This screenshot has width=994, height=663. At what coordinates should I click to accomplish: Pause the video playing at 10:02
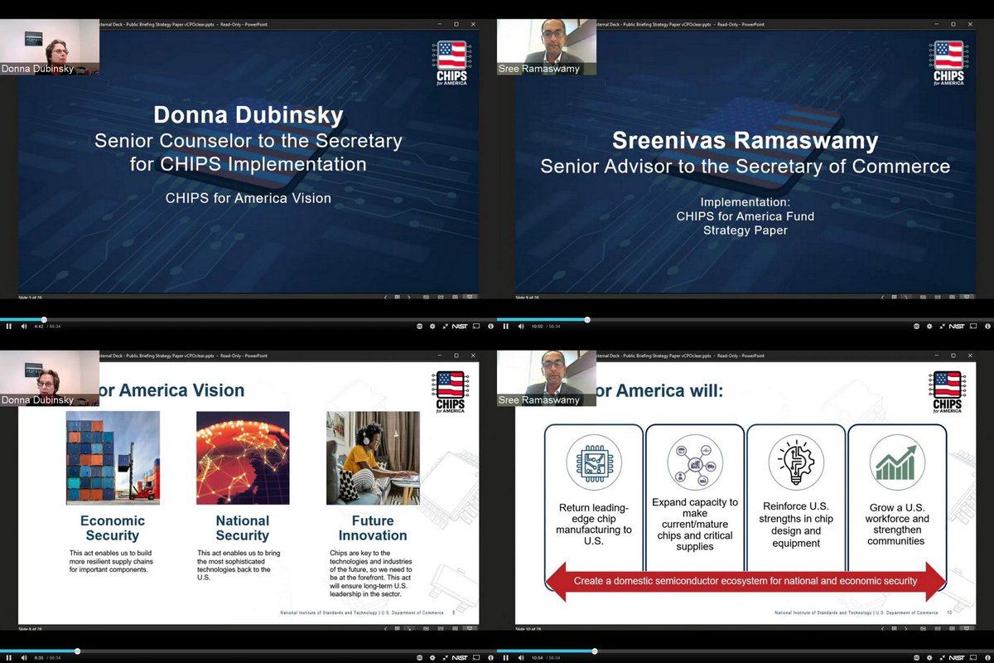pyautogui.click(x=506, y=327)
